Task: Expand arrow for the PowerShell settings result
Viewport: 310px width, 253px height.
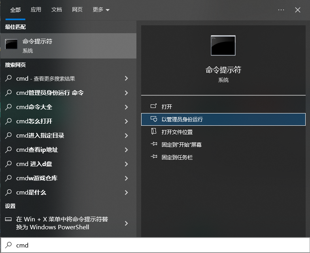Action: (x=127, y=223)
